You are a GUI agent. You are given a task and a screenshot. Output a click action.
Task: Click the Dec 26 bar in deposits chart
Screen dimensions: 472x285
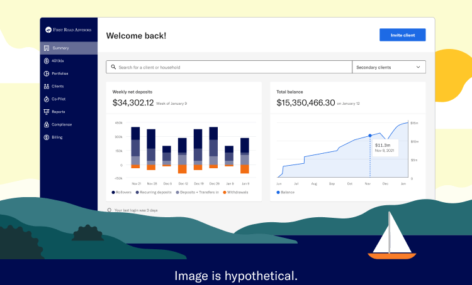(213, 148)
